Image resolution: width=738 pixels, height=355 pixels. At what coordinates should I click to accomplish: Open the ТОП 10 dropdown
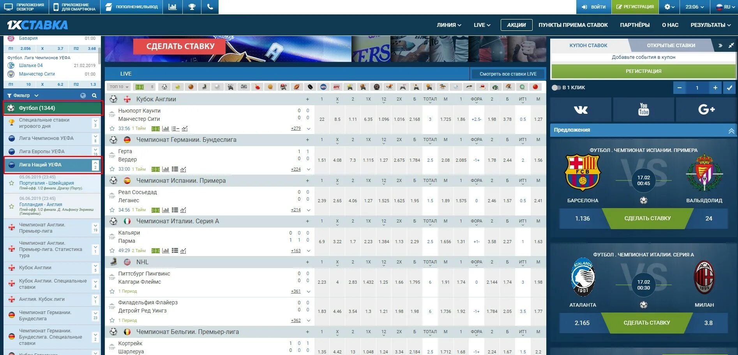pyautogui.click(x=119, y=87)
